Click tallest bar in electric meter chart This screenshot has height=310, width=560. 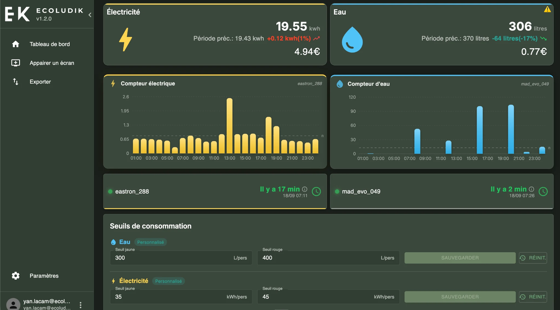pyautogui.click(x=229, y=126)
